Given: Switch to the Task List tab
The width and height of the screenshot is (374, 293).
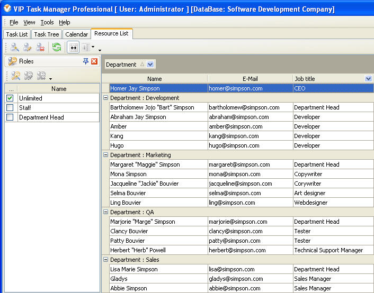Looking at the screenshot, I should (17, 34).
